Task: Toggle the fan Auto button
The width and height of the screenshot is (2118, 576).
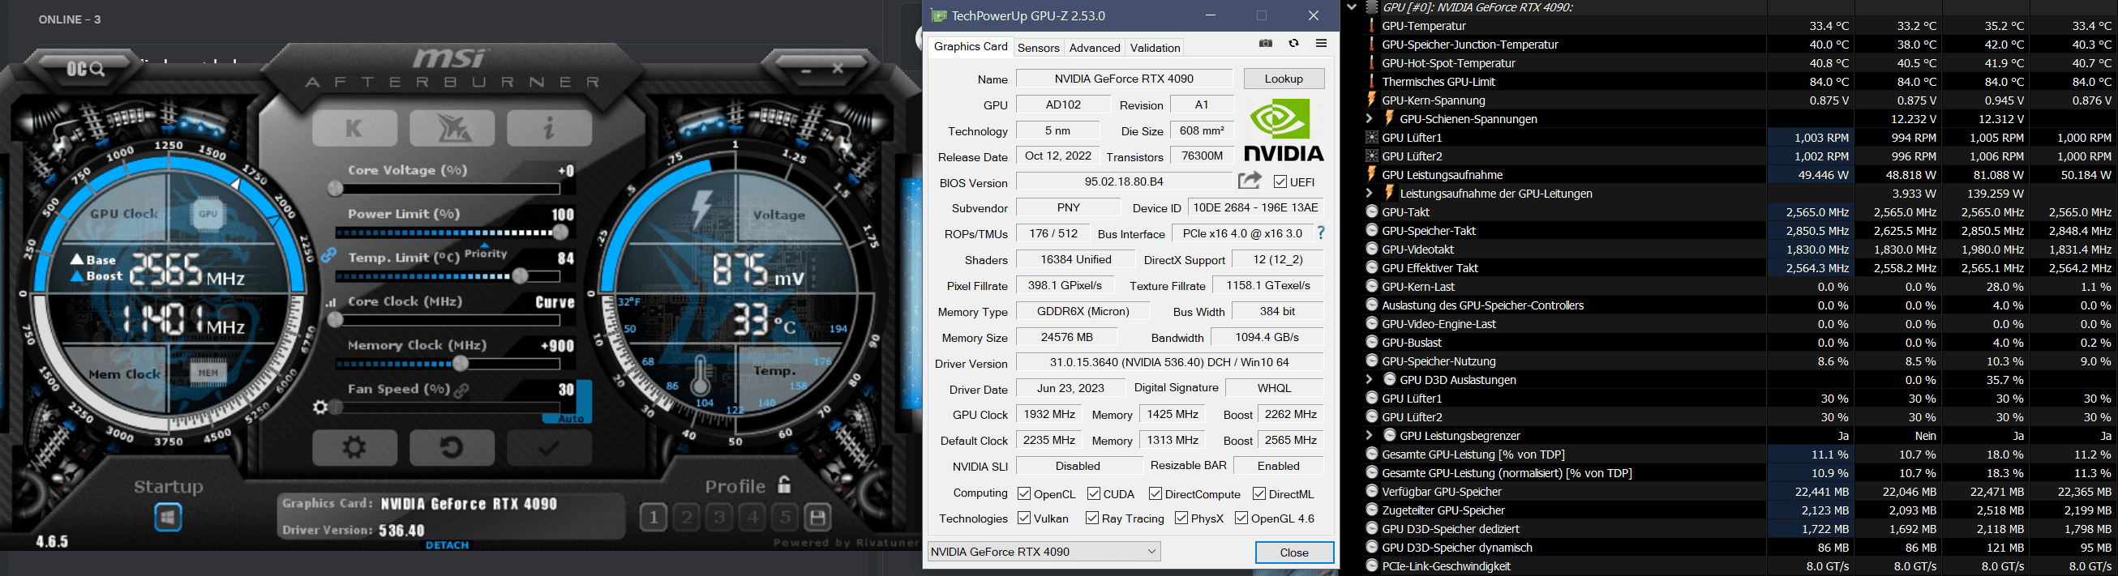Action: pos(571,419)
